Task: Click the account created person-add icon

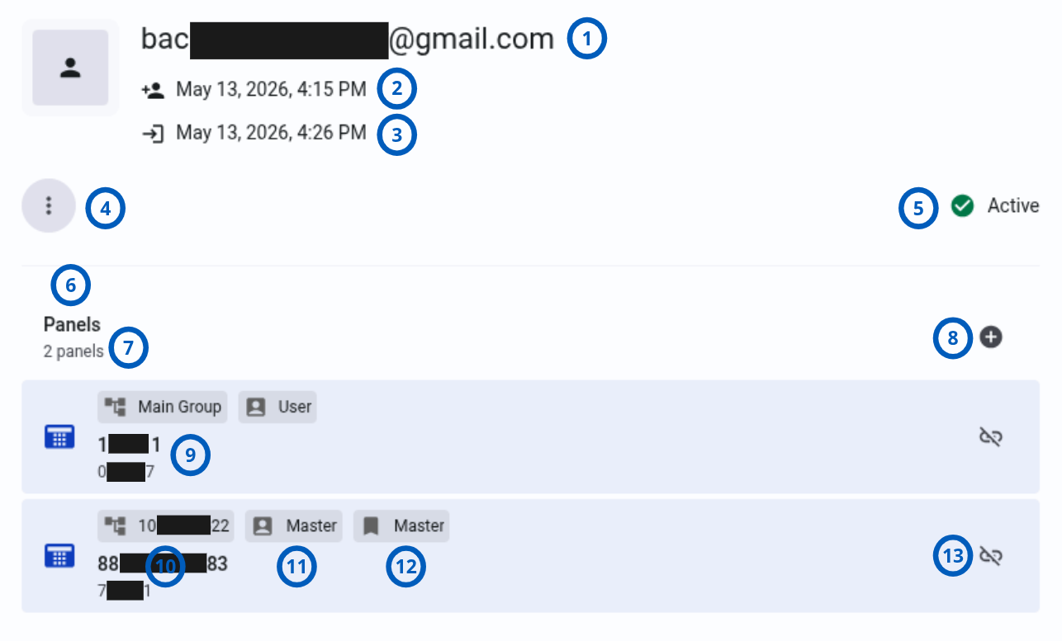Action: 154,90
